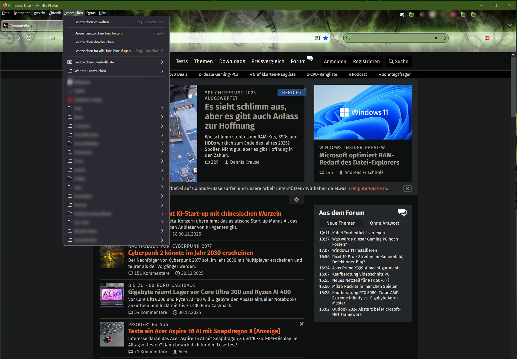The width and height of the screenshot is (517, 359).
Task: Dismiss the ComputerBase Pro banner
Action: coord(407,188)
